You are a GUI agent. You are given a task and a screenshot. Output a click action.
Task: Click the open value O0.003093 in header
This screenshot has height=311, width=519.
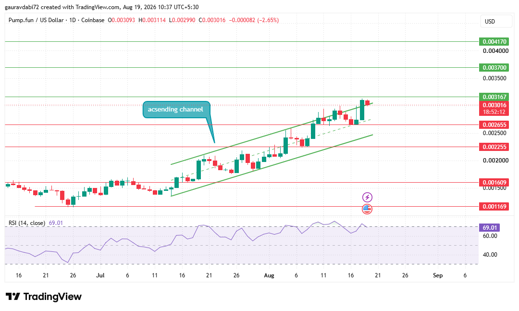122,20
